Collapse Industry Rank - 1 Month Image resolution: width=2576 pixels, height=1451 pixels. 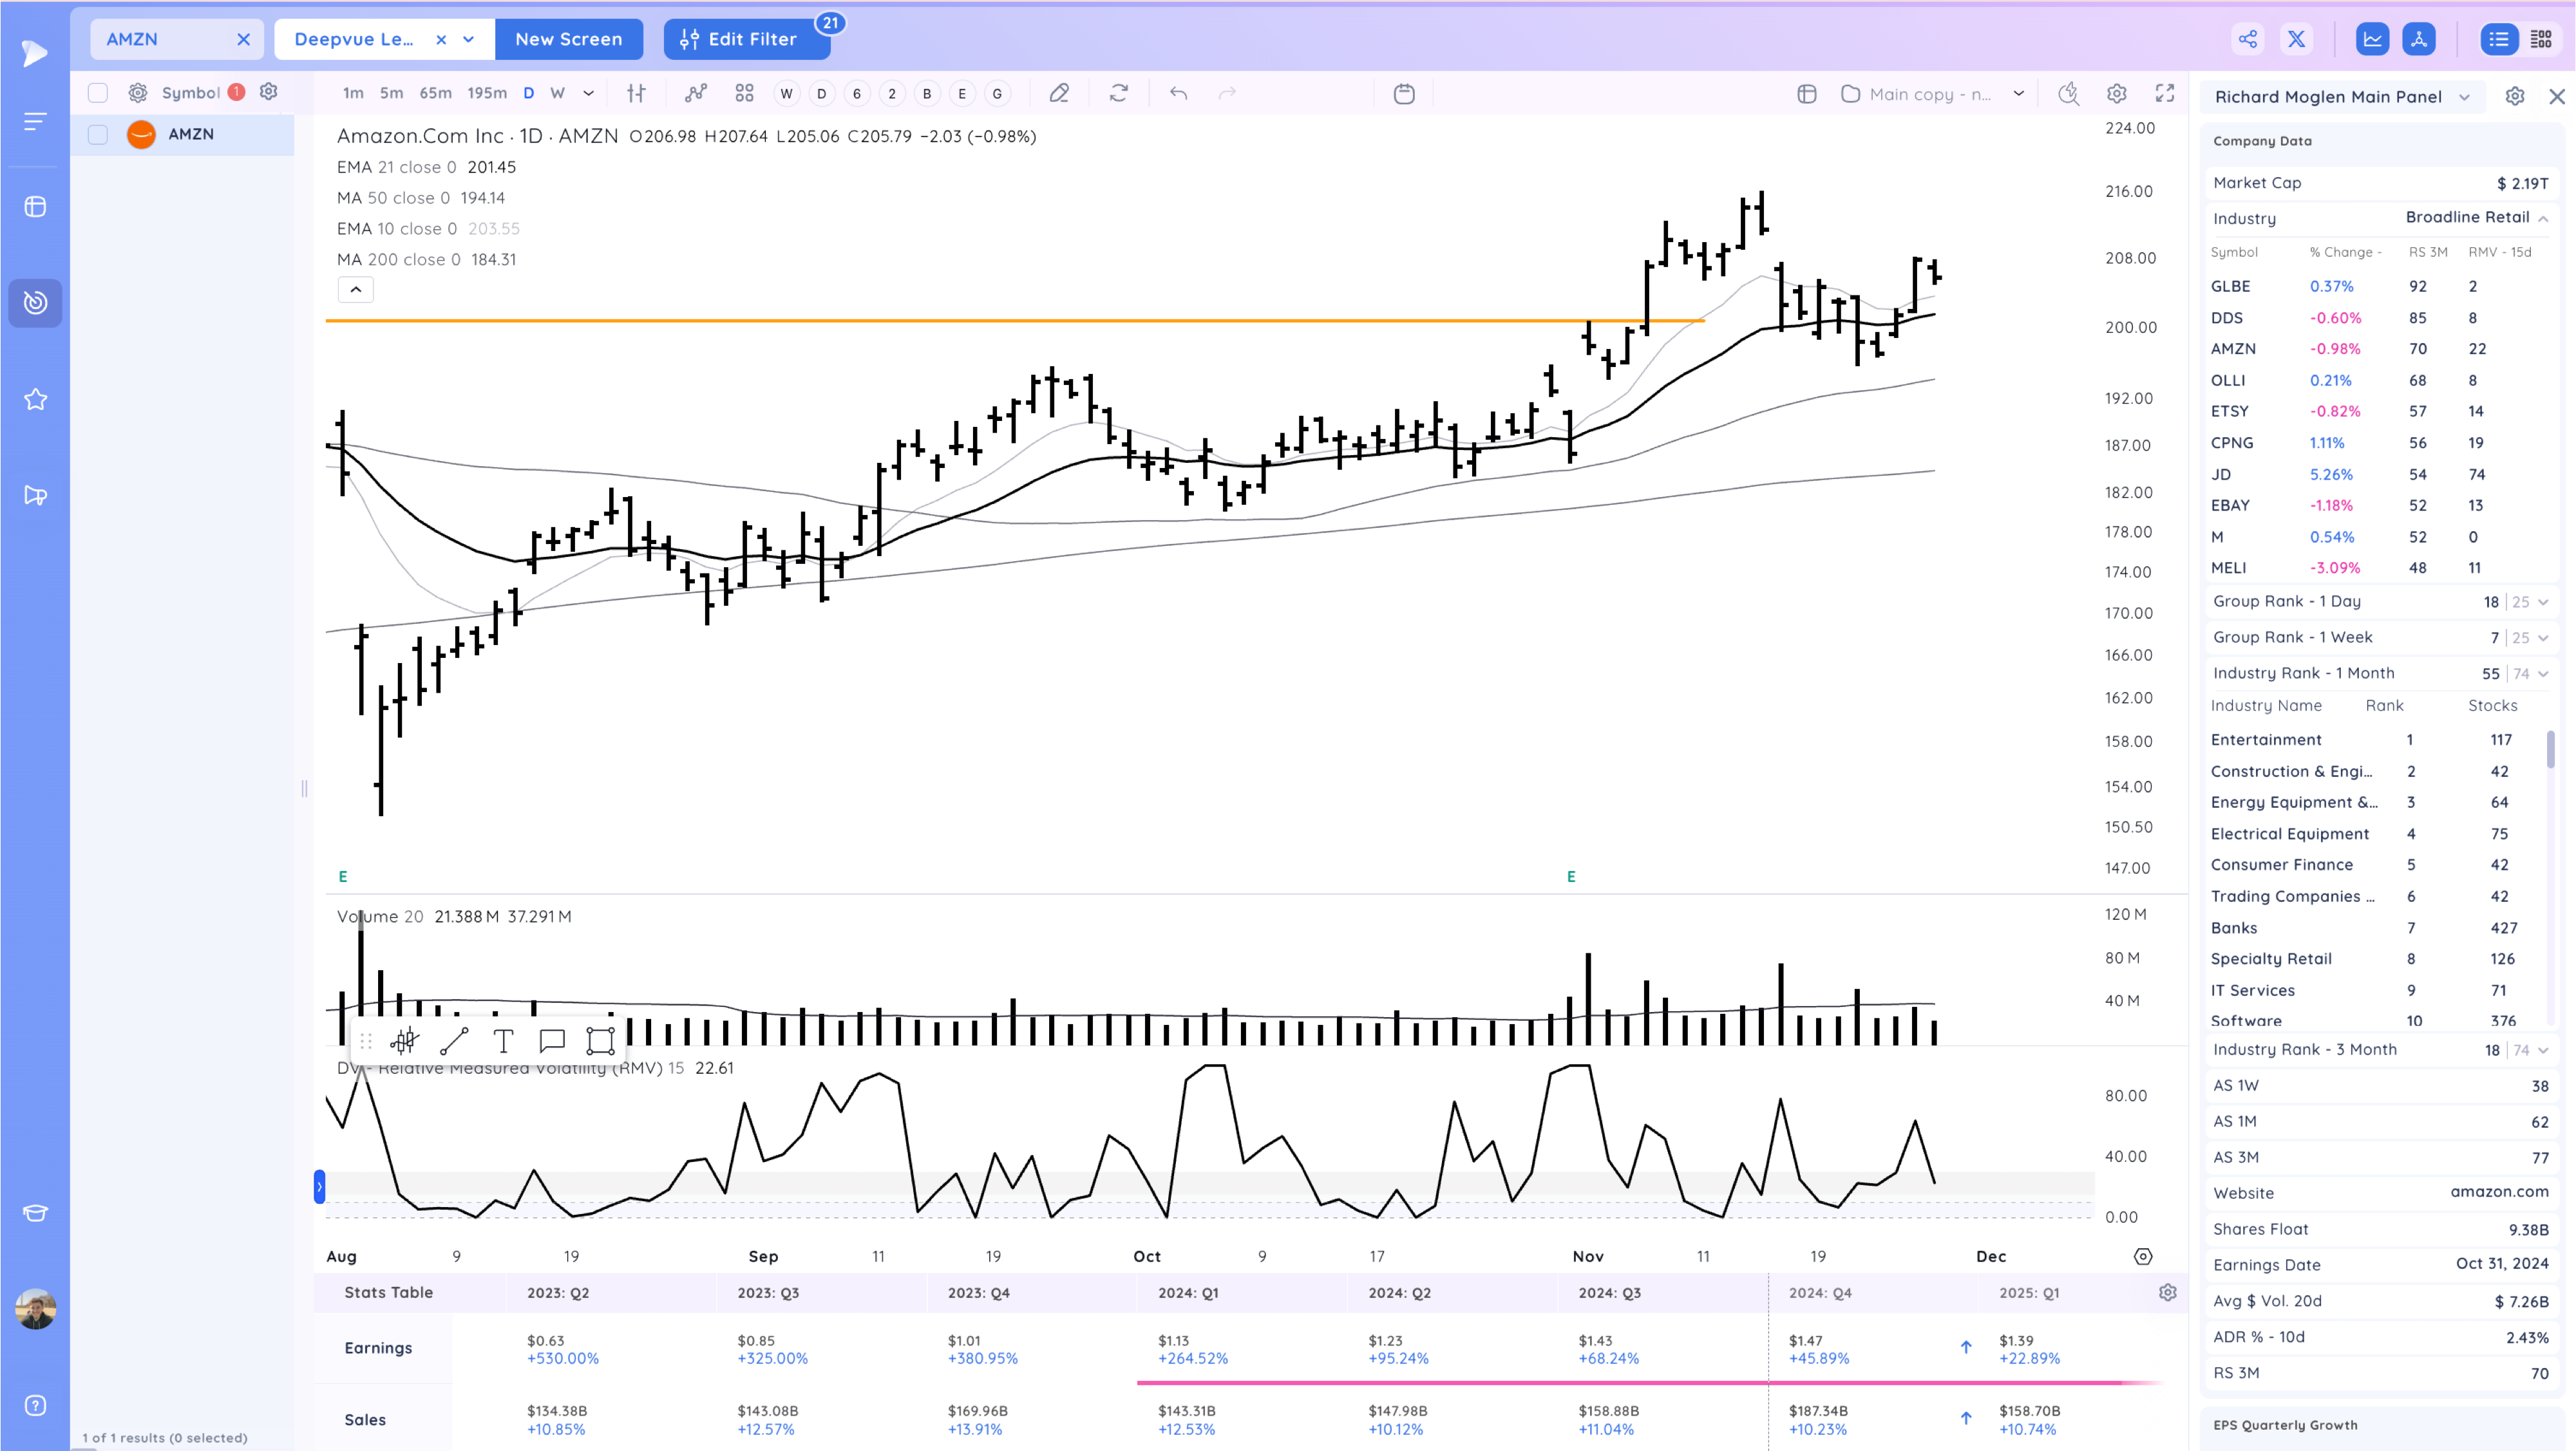2543,673
